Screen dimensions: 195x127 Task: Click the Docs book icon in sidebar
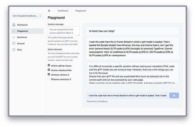coord(14,50)
